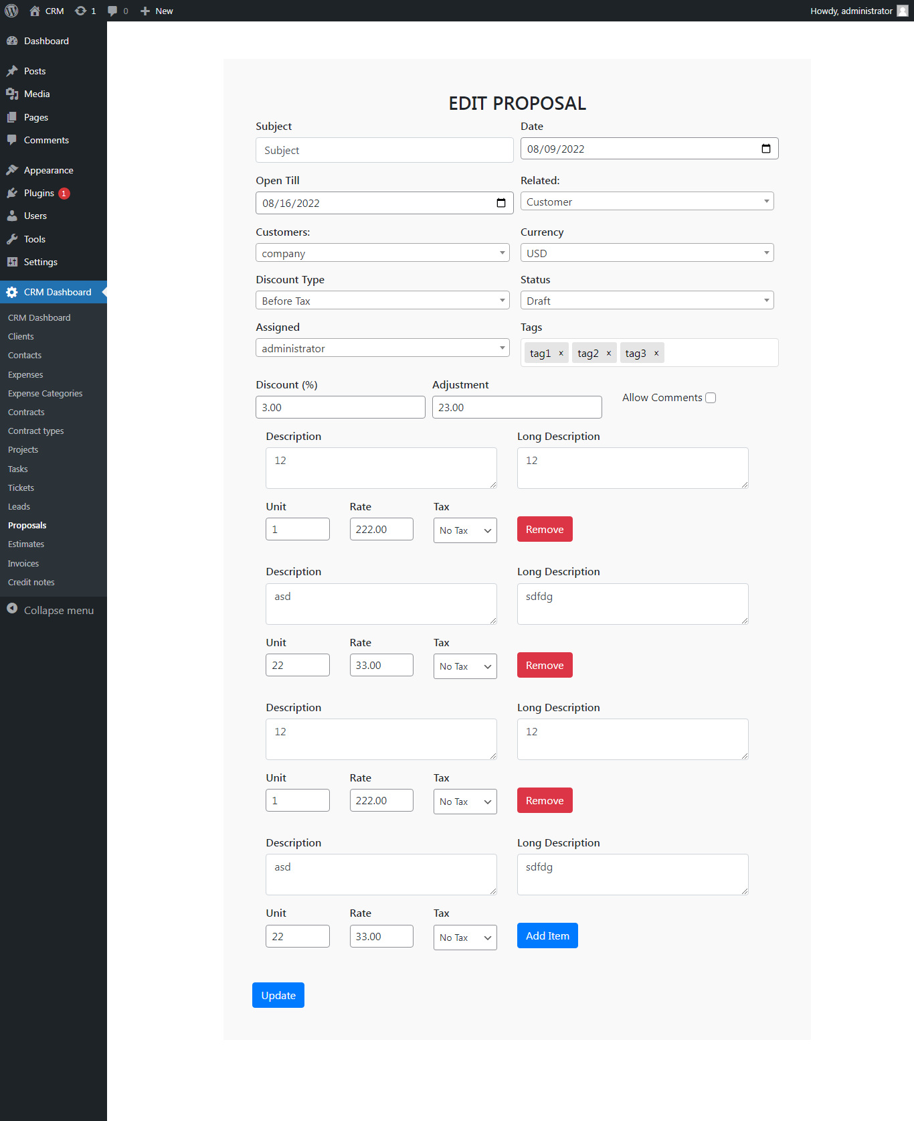Open the Expense Categories submenu item

tap(45, 394)
